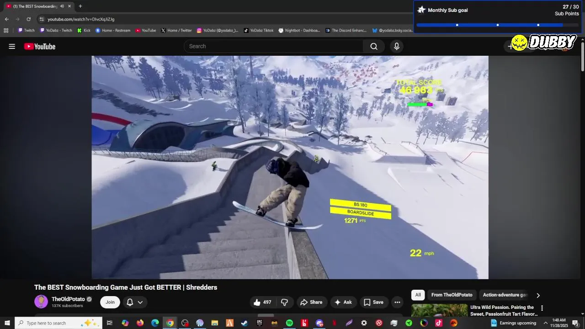Open @yodabz.bsky.social bookmark

pyautogui.click(x=392, y=31)
